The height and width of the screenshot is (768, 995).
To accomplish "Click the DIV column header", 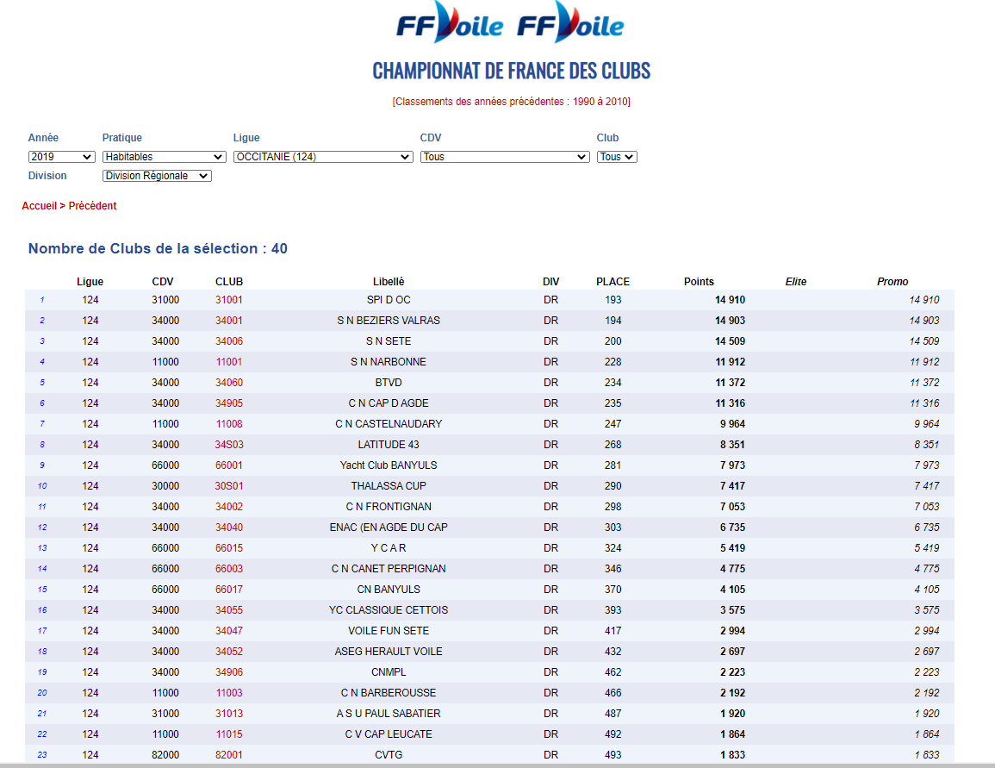I will click(550, 282).
